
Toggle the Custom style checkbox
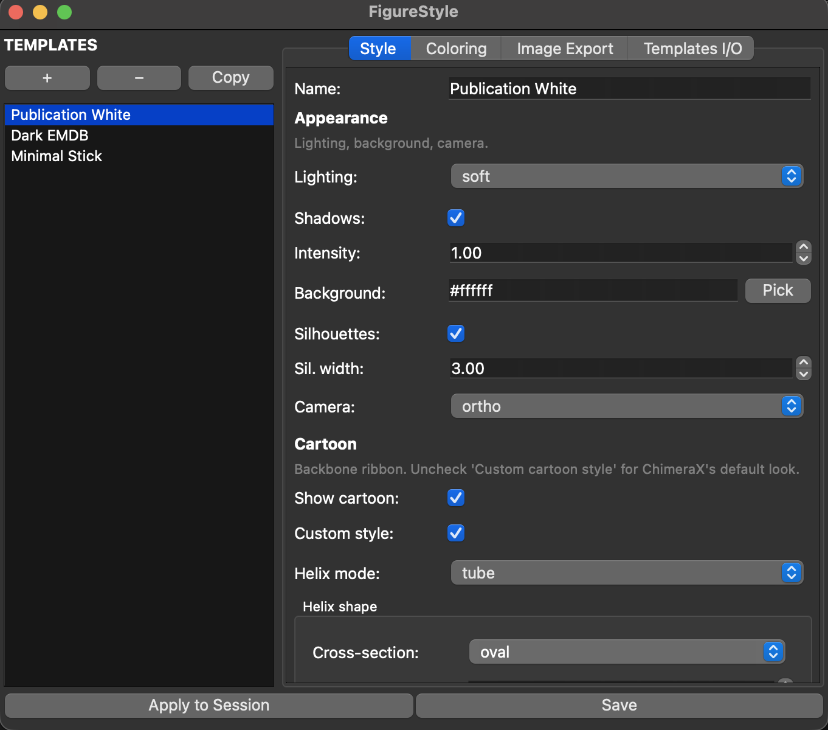coord(456,533)
